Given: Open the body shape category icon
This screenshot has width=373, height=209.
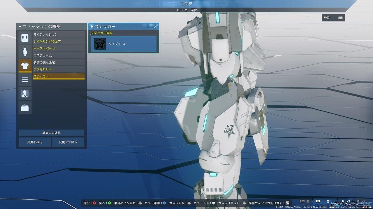Looking at the screenshot, I should (25, 52).
